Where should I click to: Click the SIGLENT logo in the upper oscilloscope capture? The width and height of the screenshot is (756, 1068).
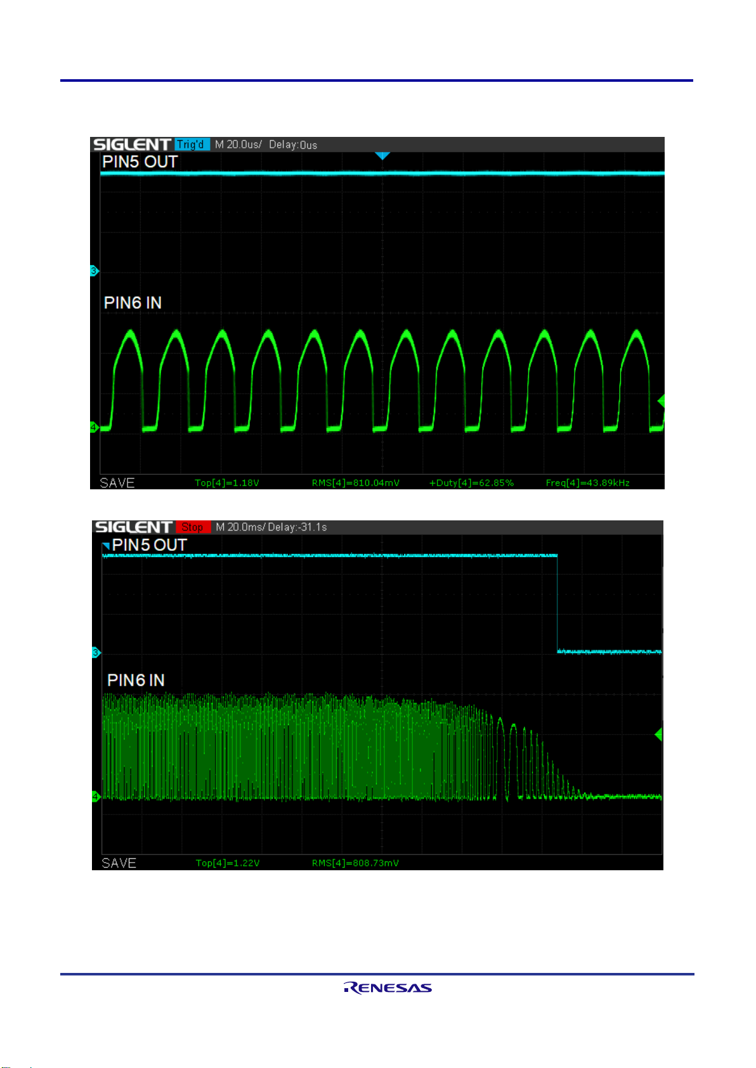pos(132,145)
